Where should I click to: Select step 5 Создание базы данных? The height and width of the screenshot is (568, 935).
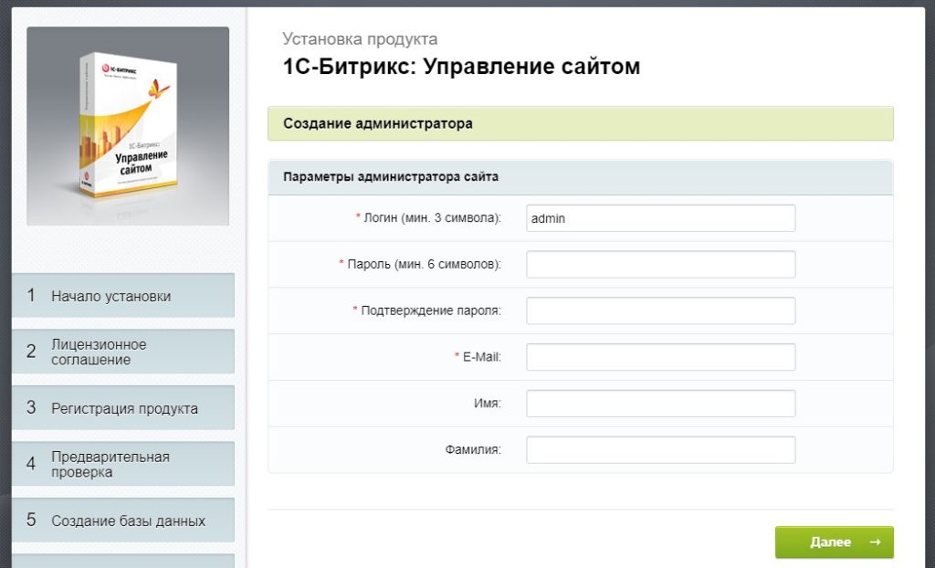123,521
